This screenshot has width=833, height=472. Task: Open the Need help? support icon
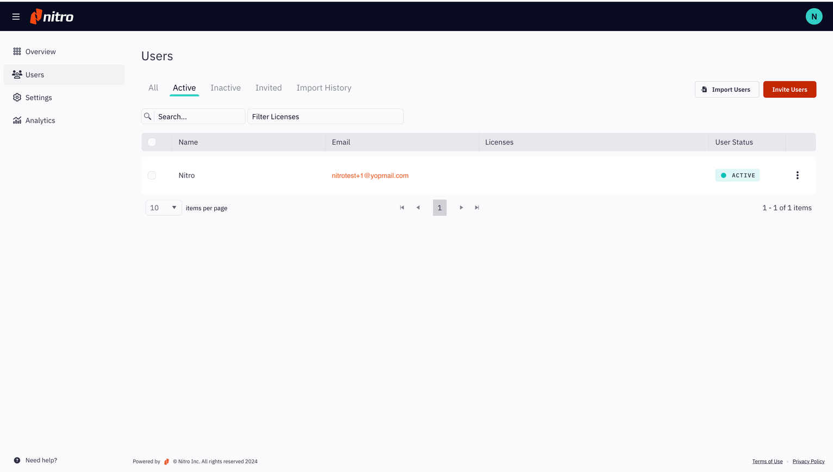click(x=17, y=460)
